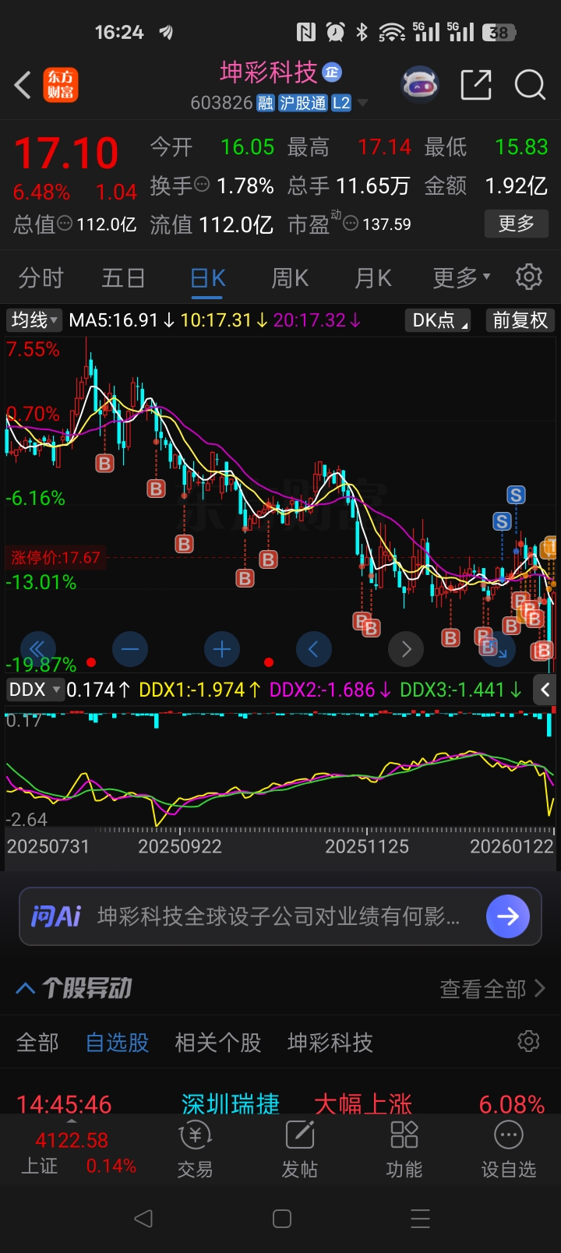561x1253 pixels.
Task: Open 查看全部 link
Action: coord(492,989)
